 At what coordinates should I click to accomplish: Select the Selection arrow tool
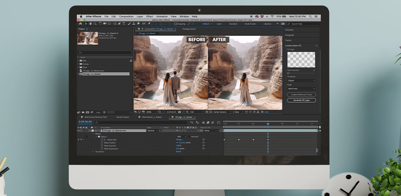86,24
